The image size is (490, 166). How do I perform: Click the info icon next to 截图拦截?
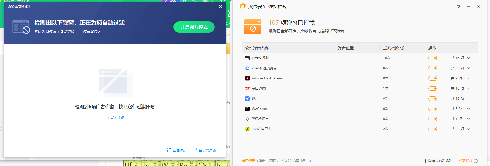click(x=476, y=161)
